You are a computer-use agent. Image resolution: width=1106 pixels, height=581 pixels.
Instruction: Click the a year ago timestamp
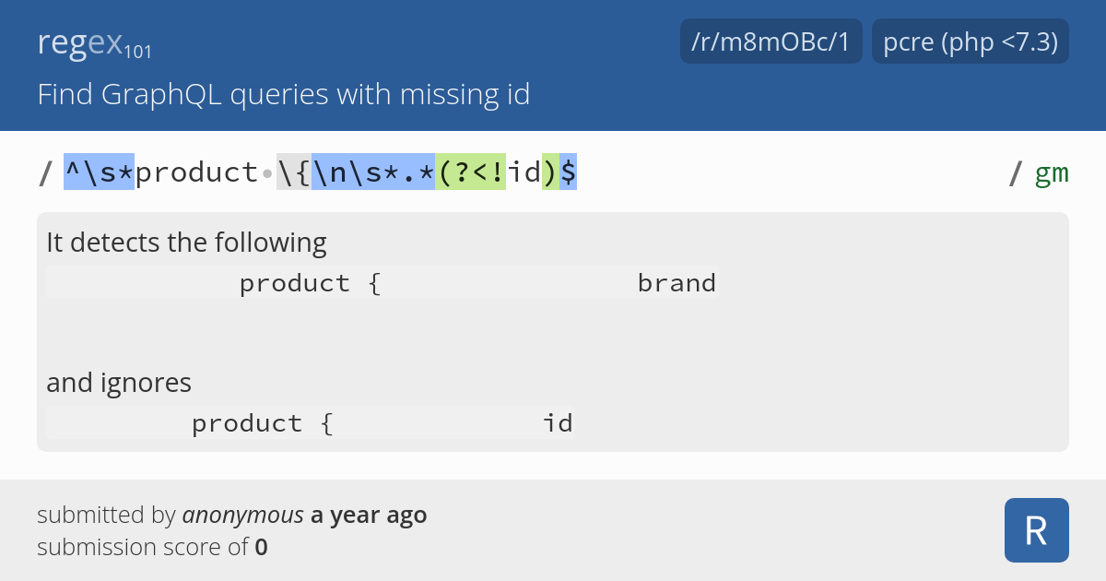[x=369, y=515]
